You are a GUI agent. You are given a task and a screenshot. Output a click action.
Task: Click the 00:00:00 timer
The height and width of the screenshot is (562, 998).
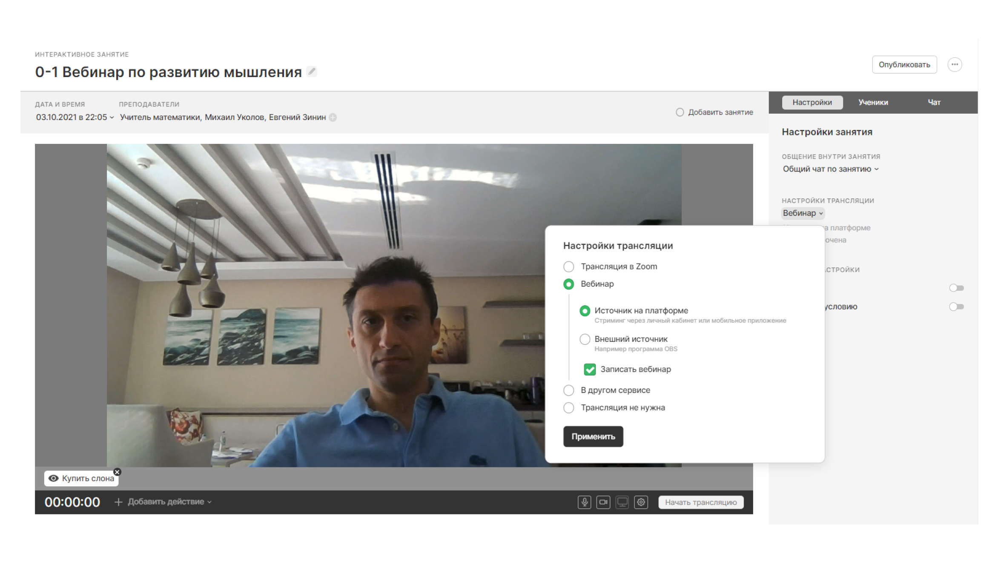(x=72, y=502)
